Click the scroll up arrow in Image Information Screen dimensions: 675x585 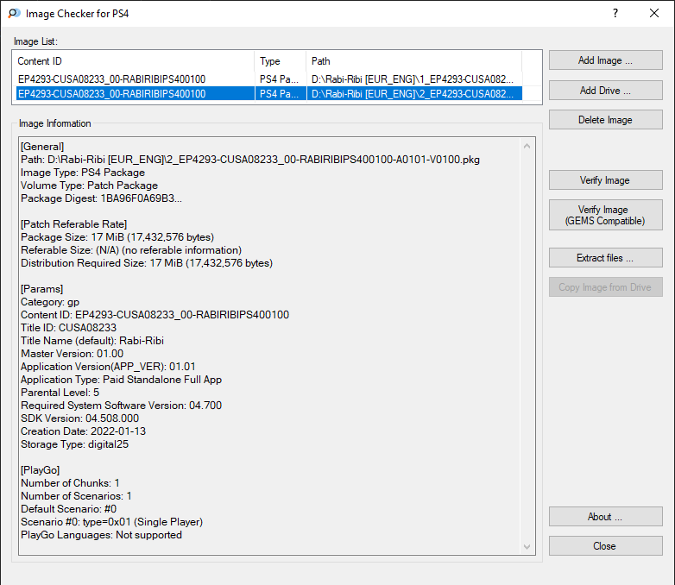[527, 147]
